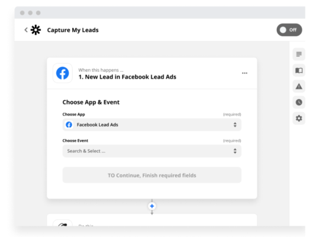Go back using the left chevron arrow
Screen dimensions: 310x237
(x=26, y=30)
